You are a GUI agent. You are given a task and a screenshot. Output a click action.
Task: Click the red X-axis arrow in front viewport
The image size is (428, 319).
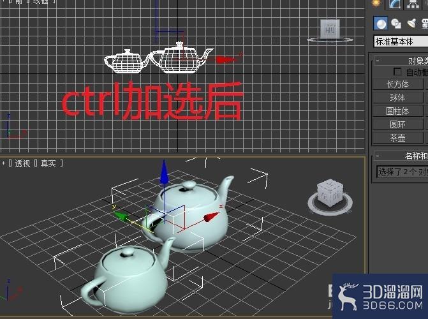(x=225, y=59)
